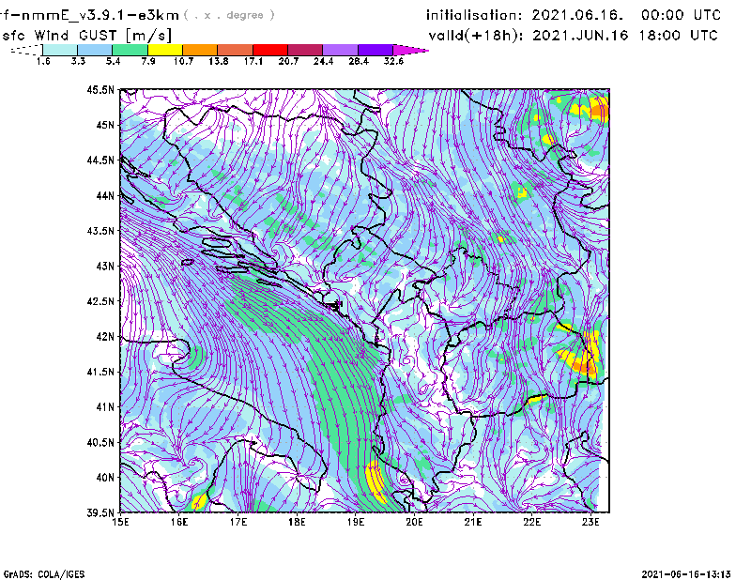
Task: Click the legend value 5.4
Action: click(113, 61)
